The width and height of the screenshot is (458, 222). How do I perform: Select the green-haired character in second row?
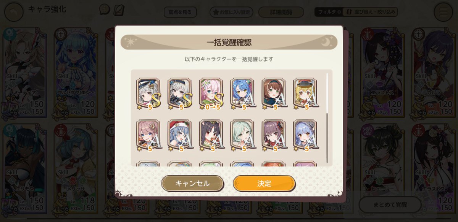[242, 135]
